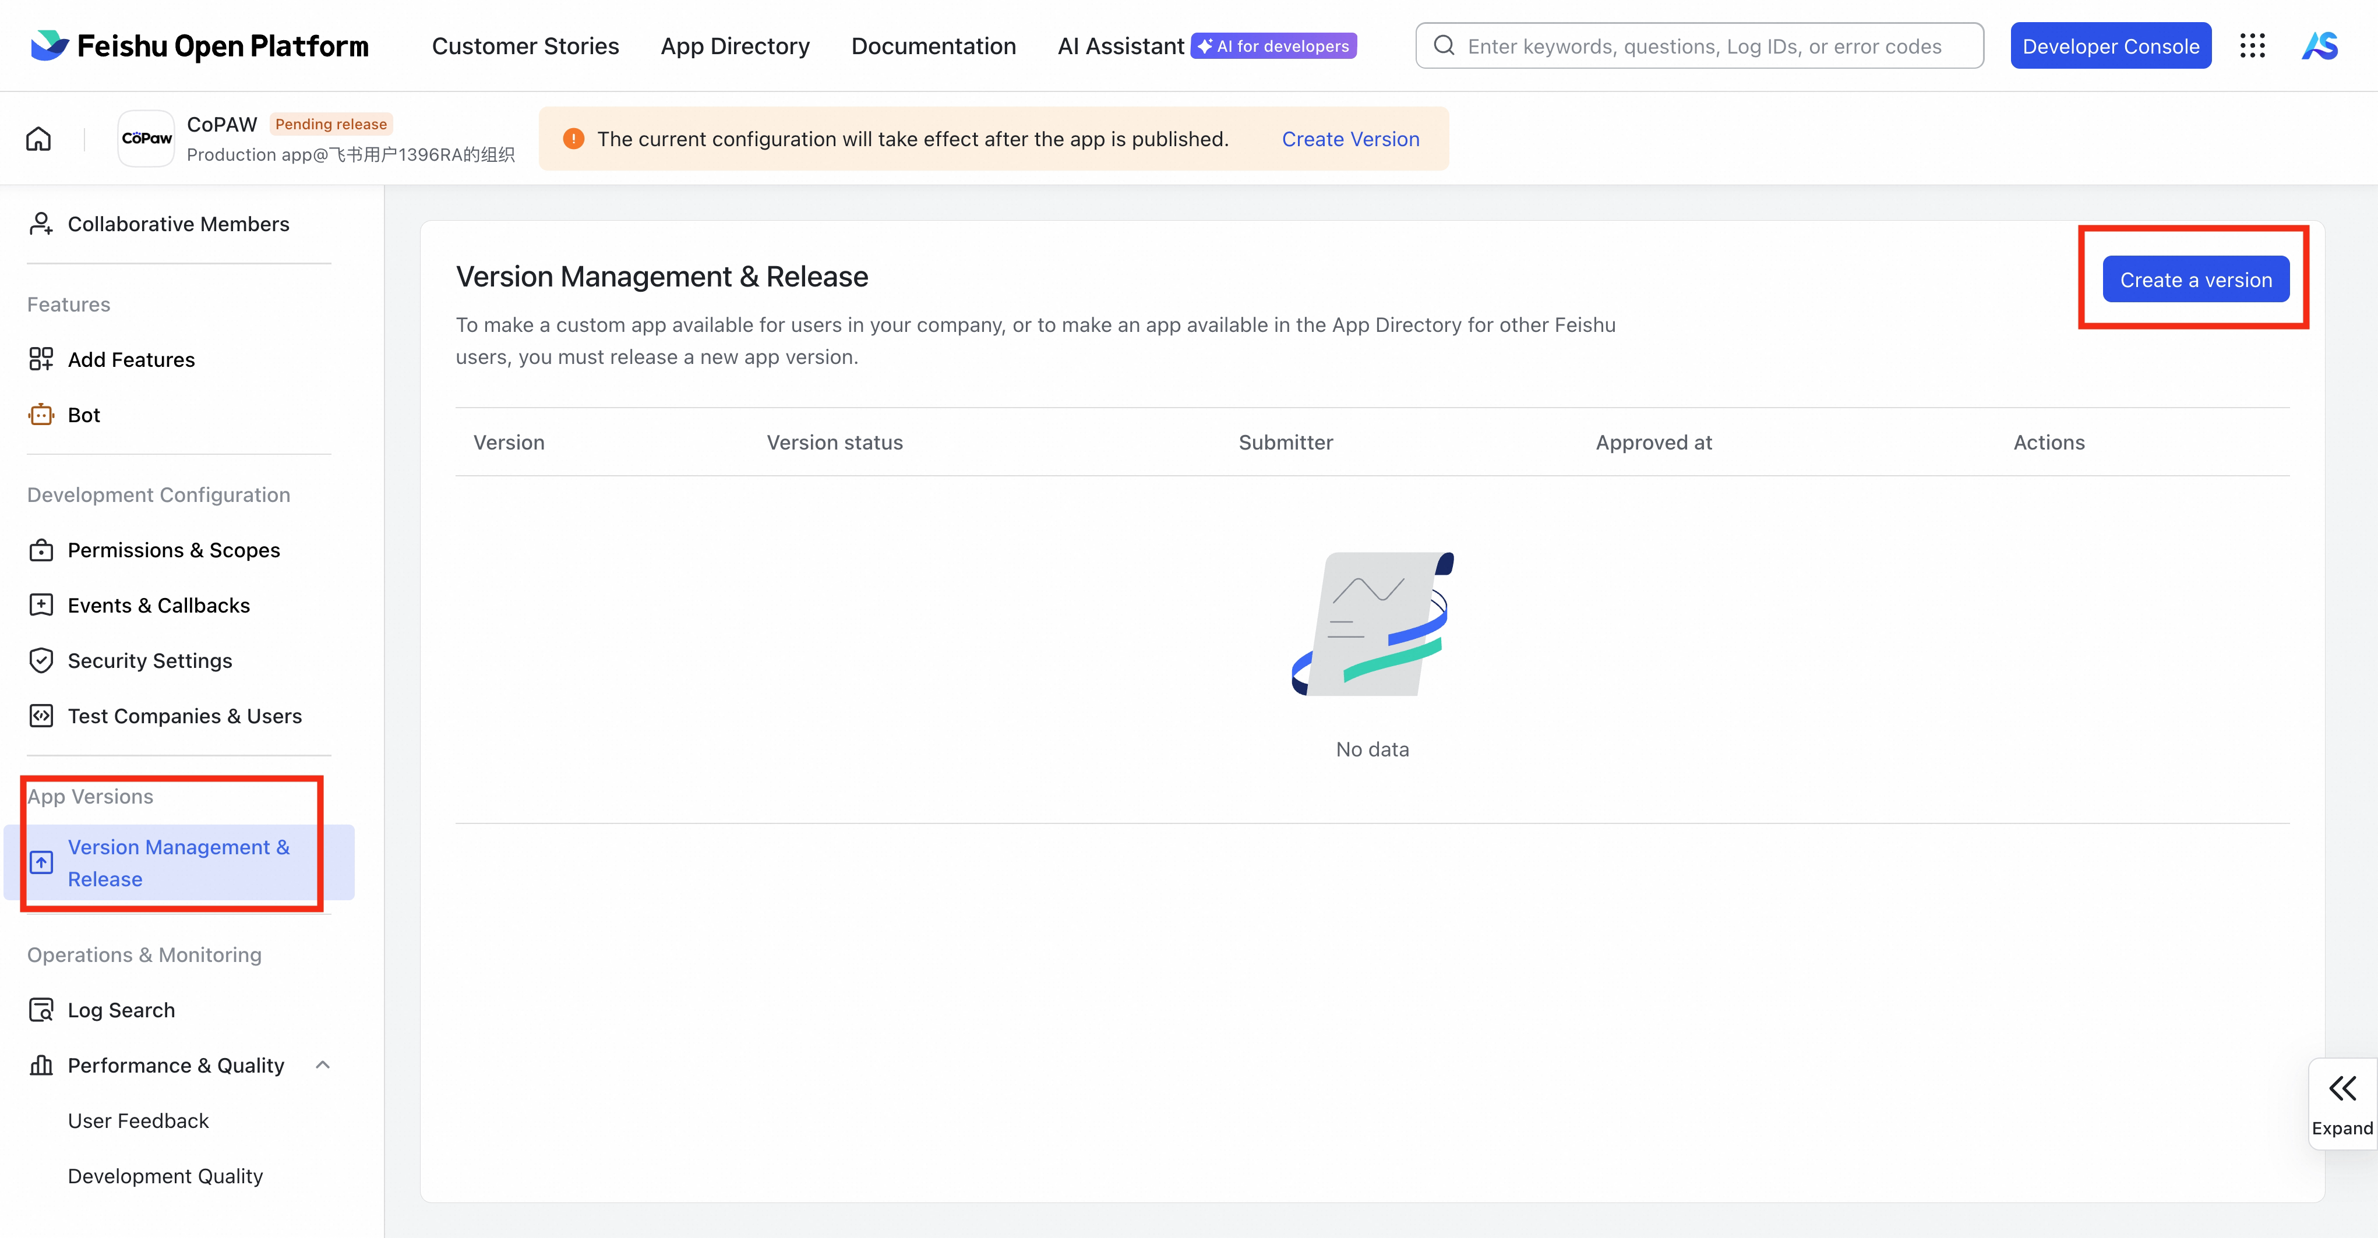Open Log Search in sidebar

pyautogui.click(x=121, y=1010)
